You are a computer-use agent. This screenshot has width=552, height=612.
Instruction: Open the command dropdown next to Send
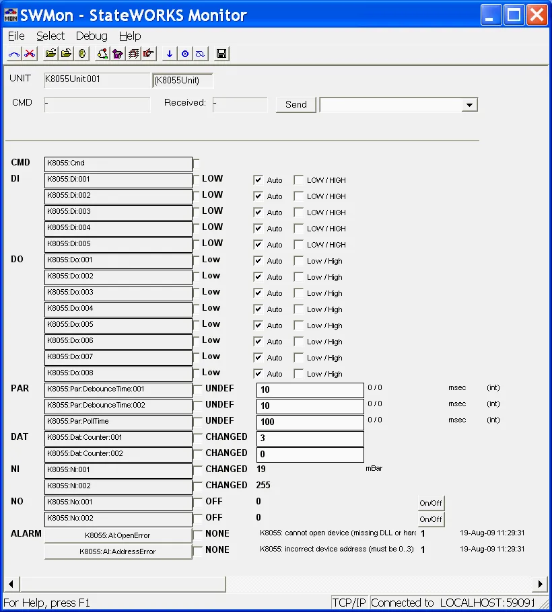[469, 104]
